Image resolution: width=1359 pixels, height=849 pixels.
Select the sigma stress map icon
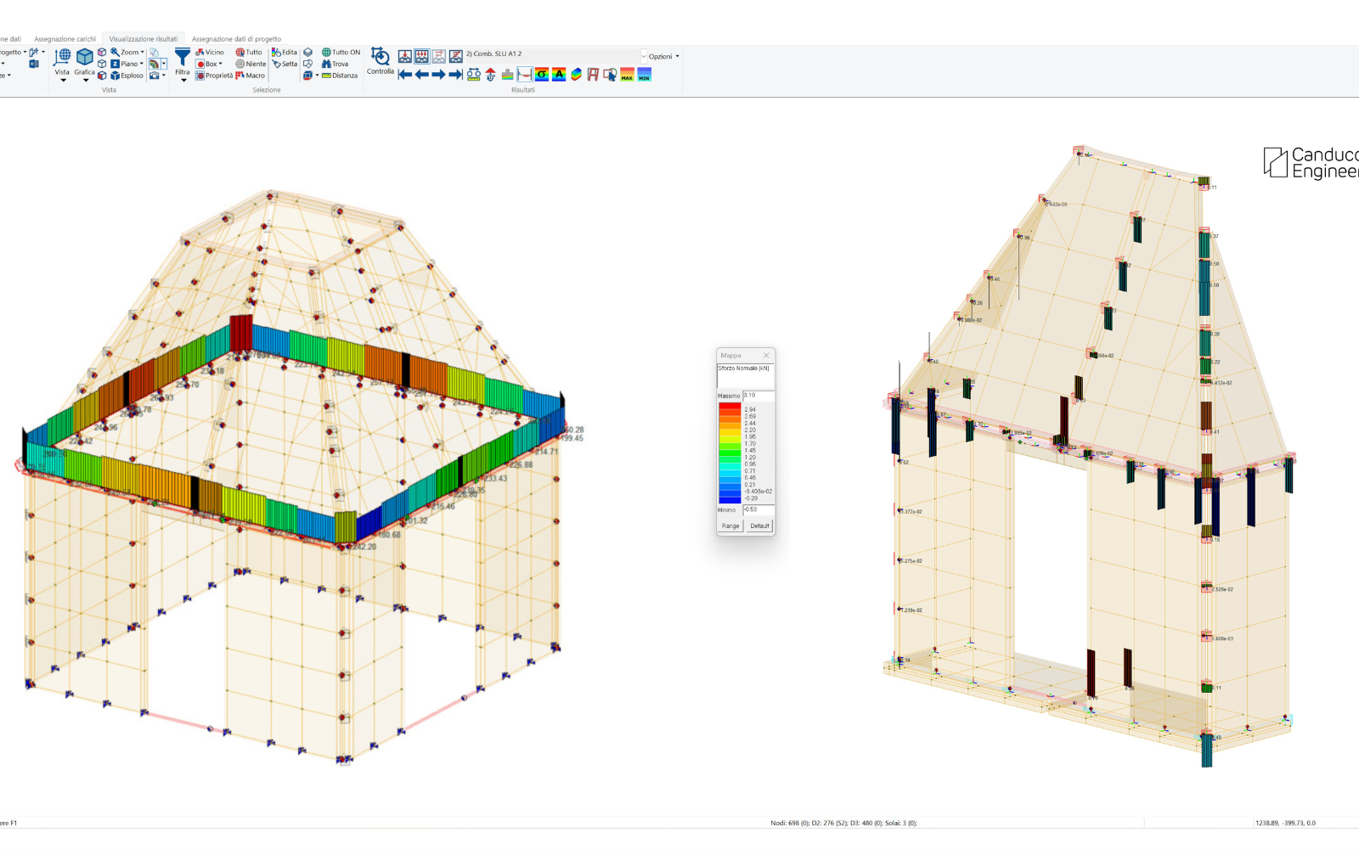(x=541, y=75)
